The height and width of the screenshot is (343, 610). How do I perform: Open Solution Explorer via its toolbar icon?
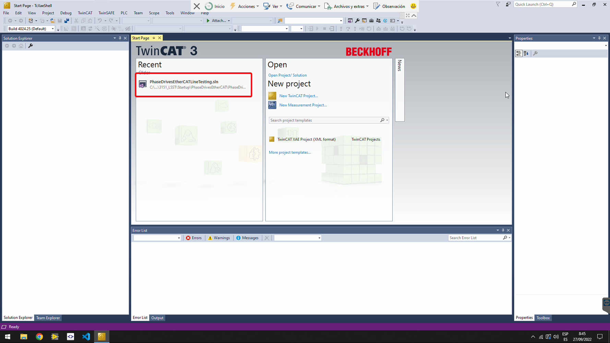[x=350, y=21]
